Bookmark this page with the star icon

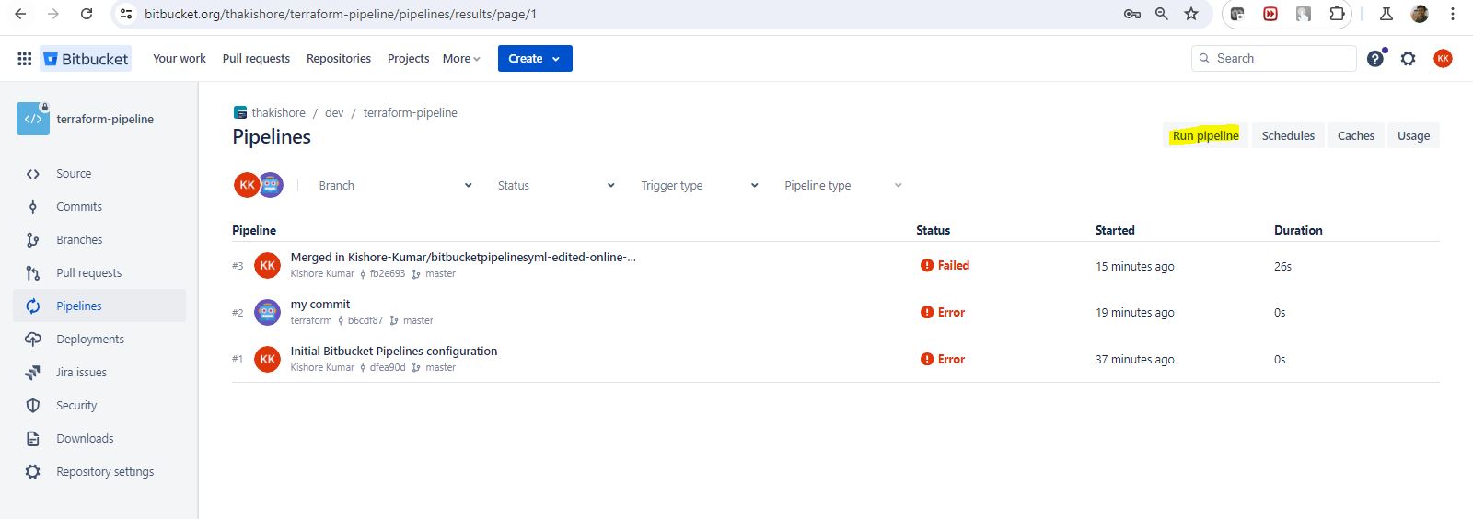click(1191, 14)
